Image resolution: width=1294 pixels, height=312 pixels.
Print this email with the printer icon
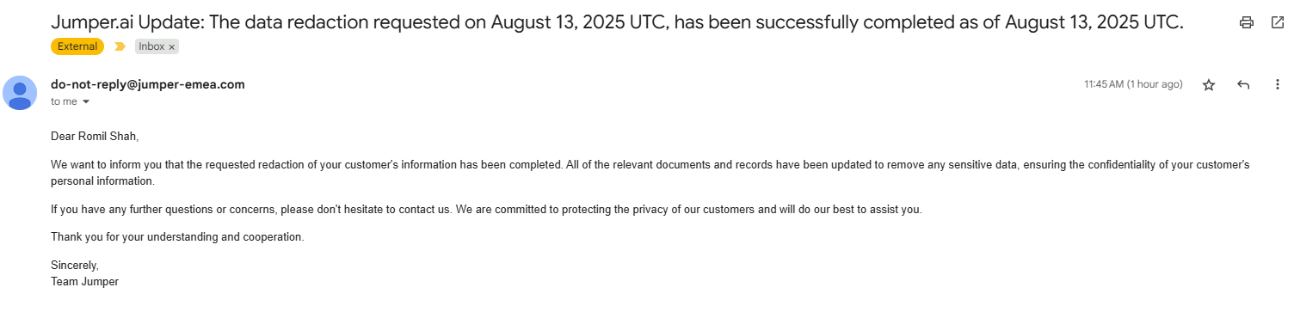(x=1247, y=23)
